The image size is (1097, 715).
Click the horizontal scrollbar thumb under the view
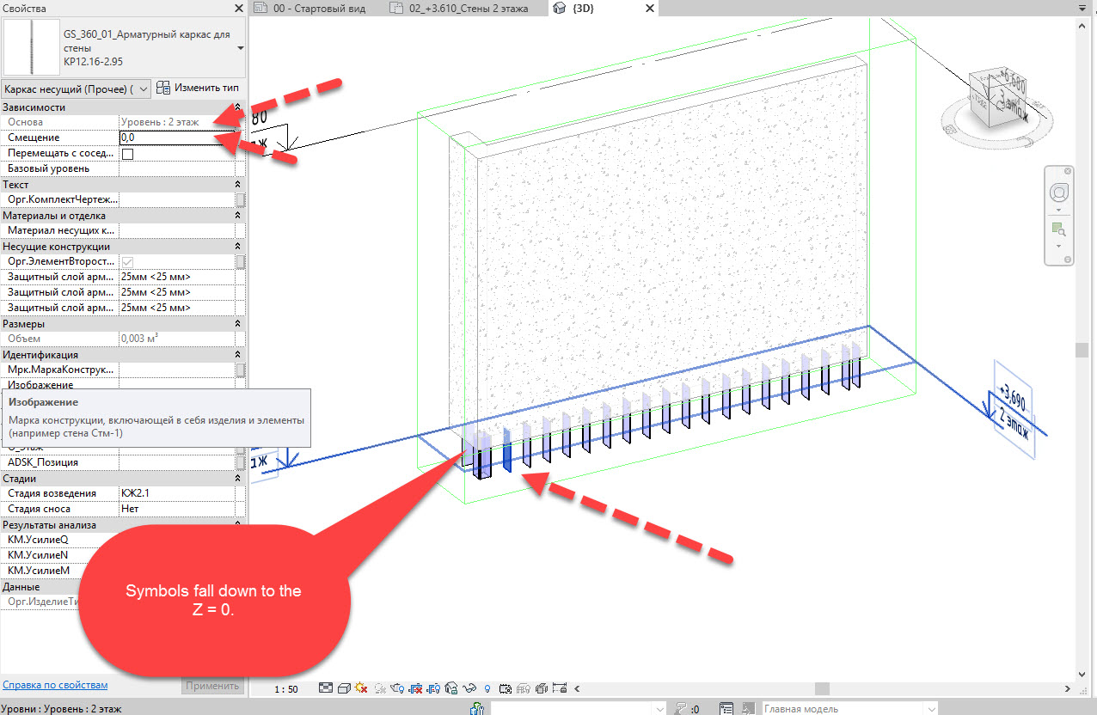(x=823, y=688)
